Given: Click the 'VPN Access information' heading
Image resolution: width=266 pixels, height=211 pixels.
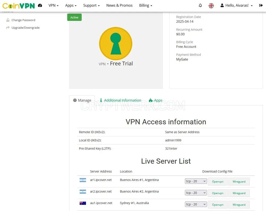Looking at the screenshot, I should click(x=166, y=122).
